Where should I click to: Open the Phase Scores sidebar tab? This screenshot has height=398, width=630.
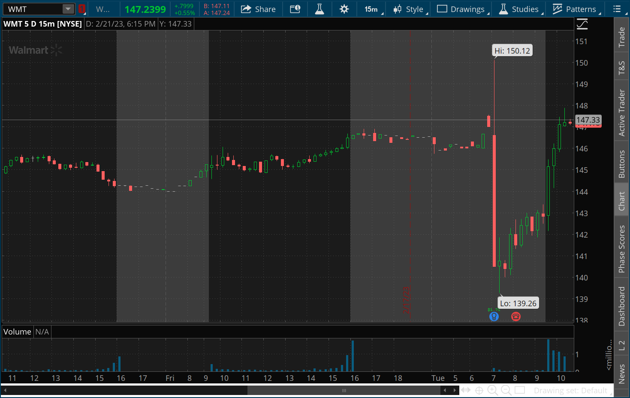click(621, 249)
